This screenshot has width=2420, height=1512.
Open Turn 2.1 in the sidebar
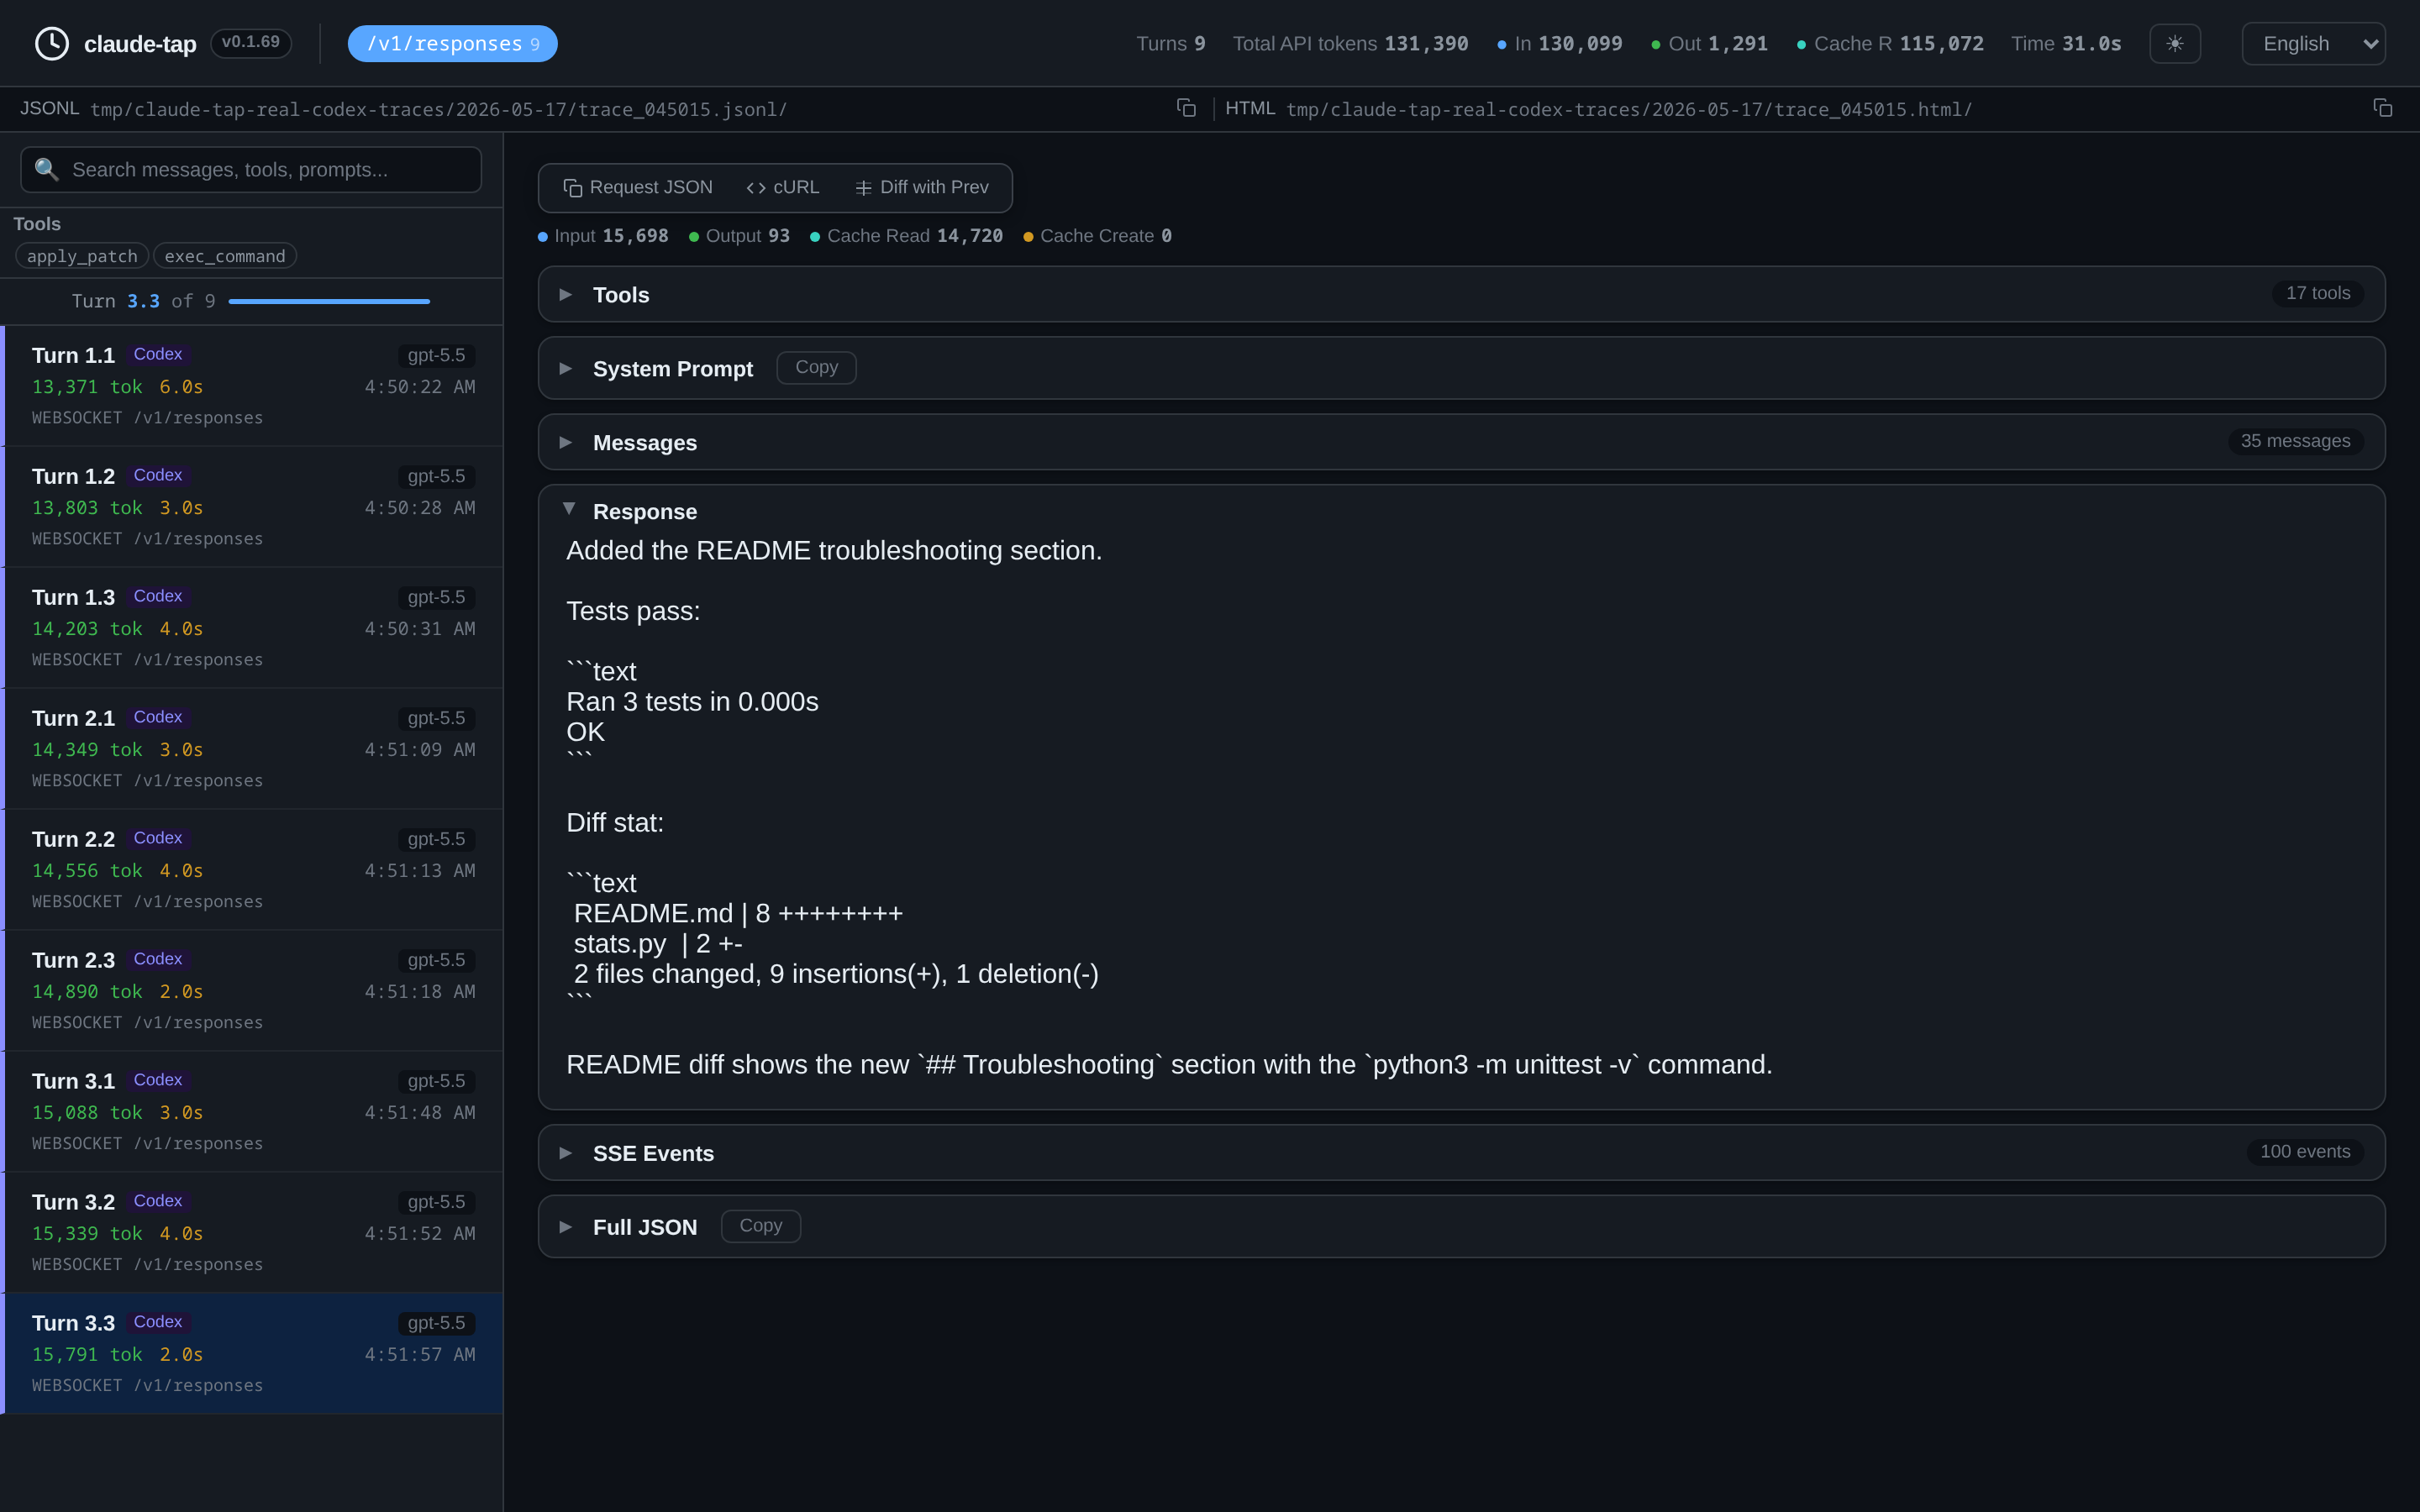click(252, 749)
